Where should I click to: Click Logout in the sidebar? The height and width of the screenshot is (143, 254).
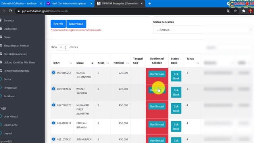tap(8, 133)
